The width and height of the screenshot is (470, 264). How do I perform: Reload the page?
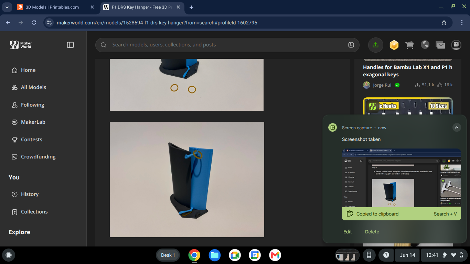point(34,23)
